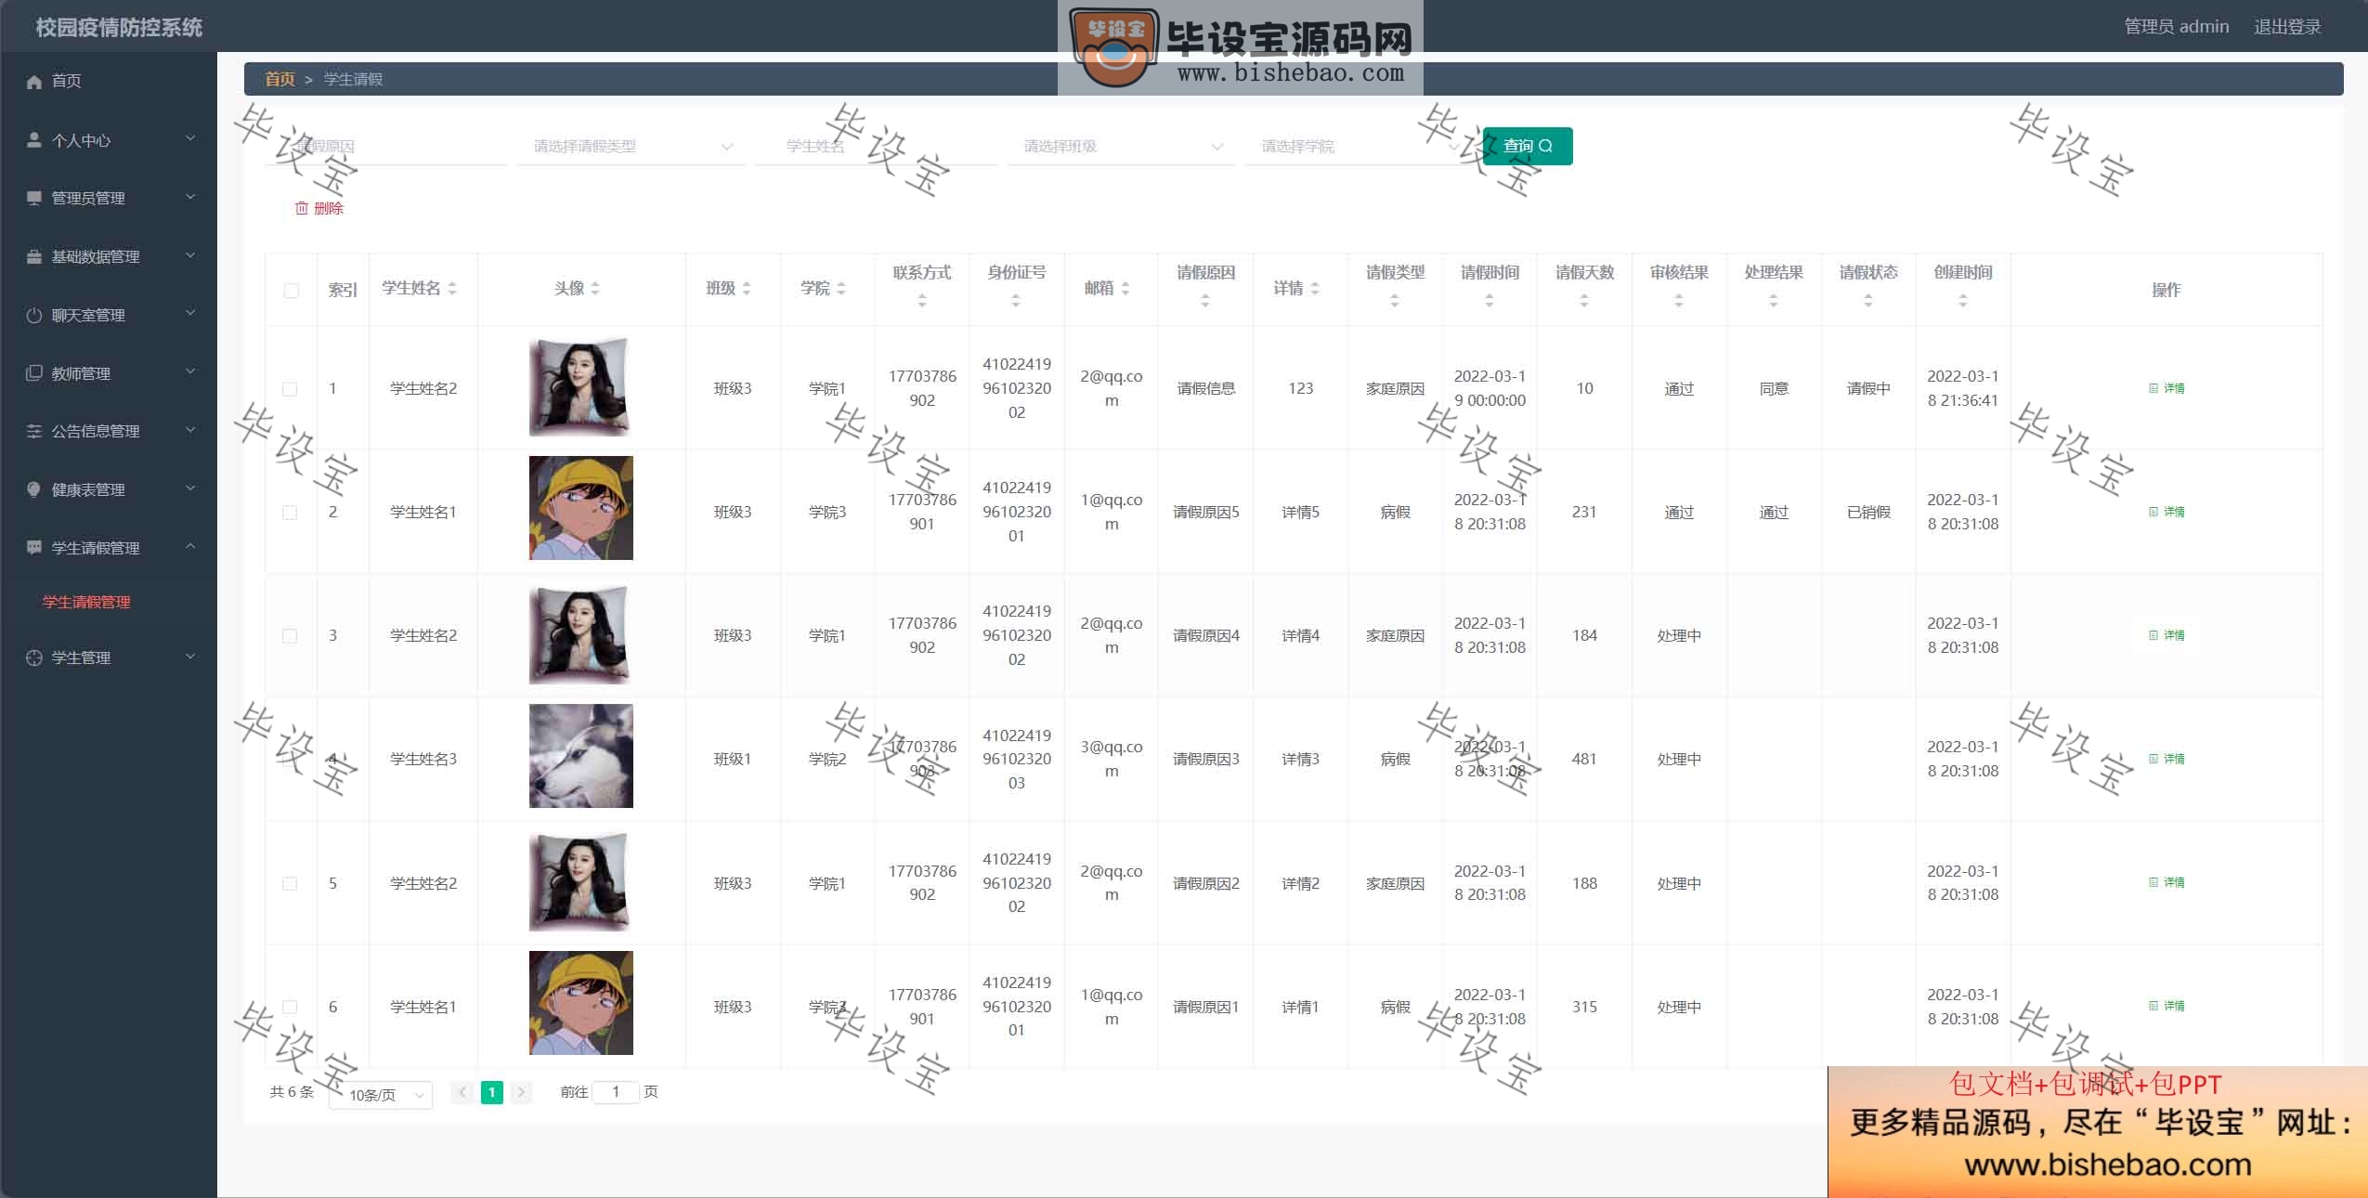The height and width of the screenshot is (1198, 2368).
Task: Click the 学生请假管理 chat icon
Action: (x=34, y=548)
